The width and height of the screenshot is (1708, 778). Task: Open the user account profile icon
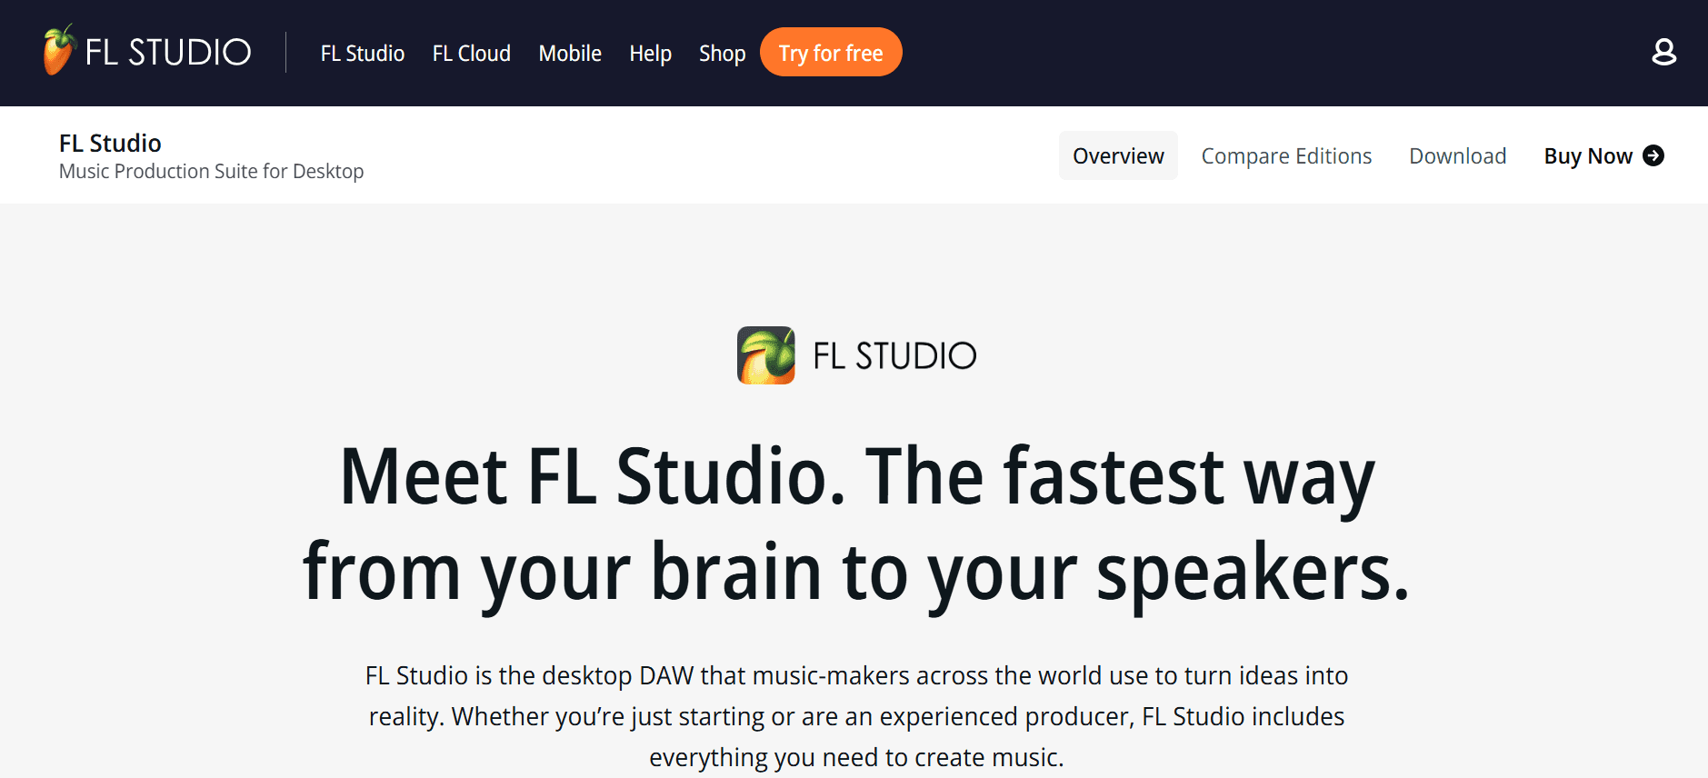tap(1663, 52)
